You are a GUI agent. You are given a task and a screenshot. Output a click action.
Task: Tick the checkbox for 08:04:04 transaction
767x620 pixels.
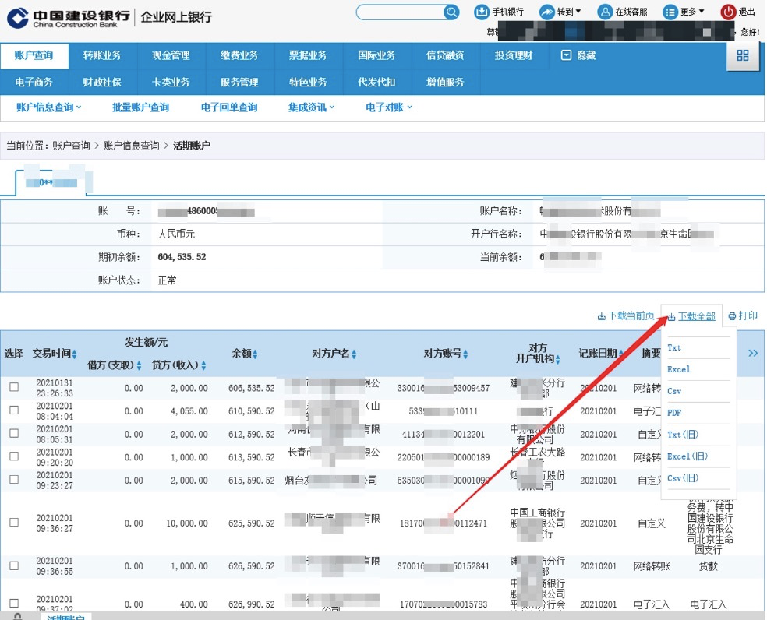[x=14, y=410]
